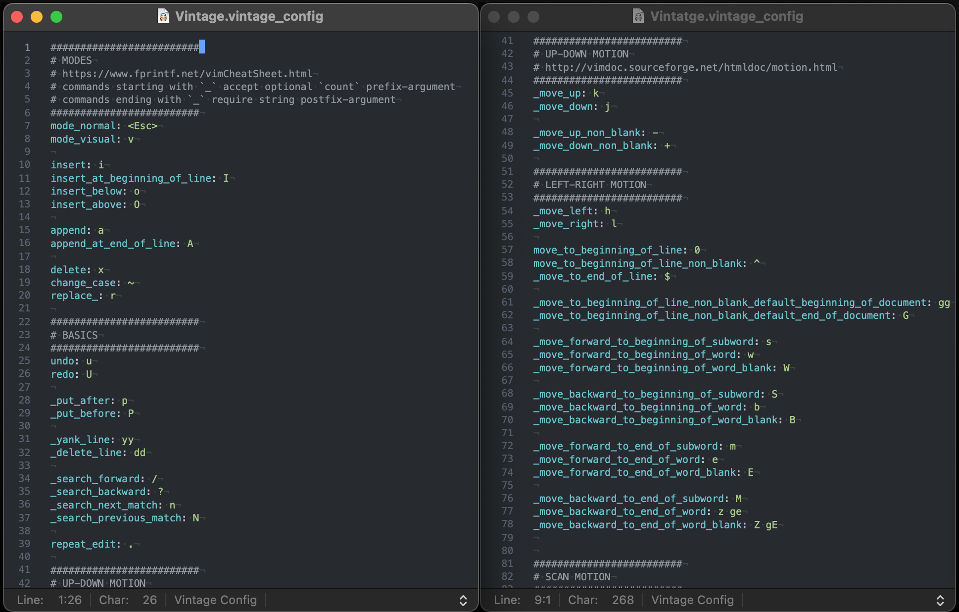Screen dimensions: 959x612
Task: Click '_move_forward_to_beginning_of_word_blank: W' line
Action: pyautogui.click(x=661, y=368)
